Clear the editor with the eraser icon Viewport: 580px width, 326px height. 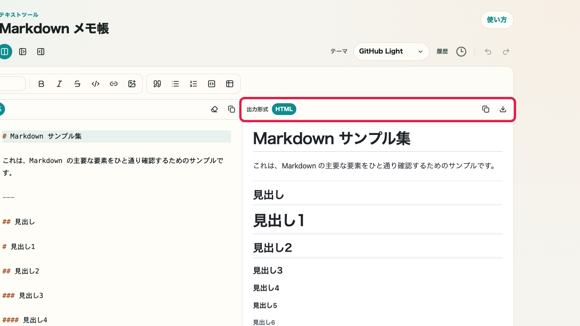(x=214, y=109)
